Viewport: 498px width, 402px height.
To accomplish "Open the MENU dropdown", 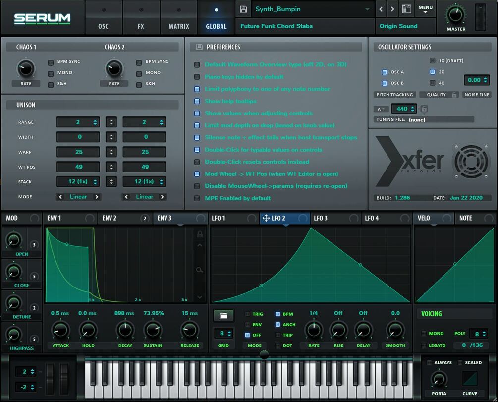I will (x=426, y=9).
